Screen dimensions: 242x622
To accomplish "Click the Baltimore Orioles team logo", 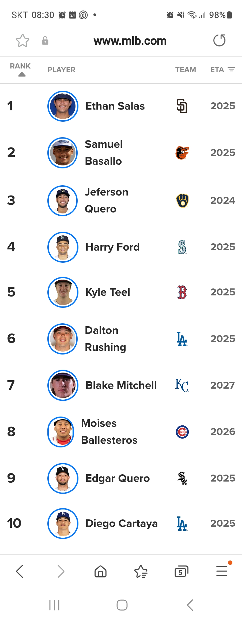I will [x=182, y=153].
